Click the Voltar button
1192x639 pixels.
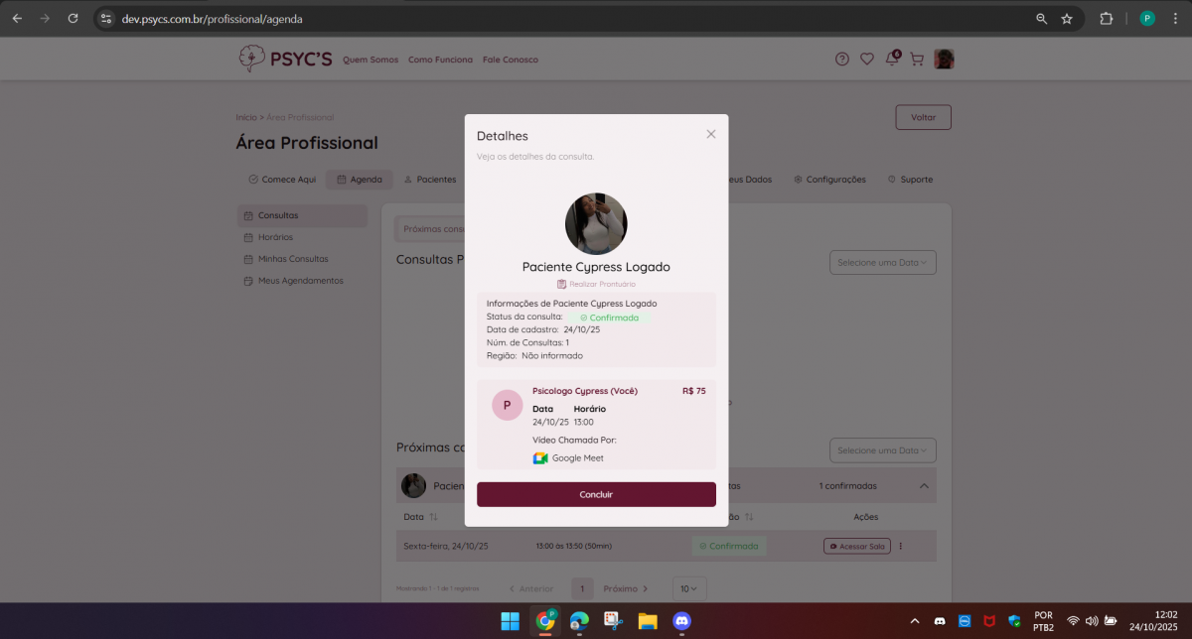pyautogui.click(x=923, y=117)
